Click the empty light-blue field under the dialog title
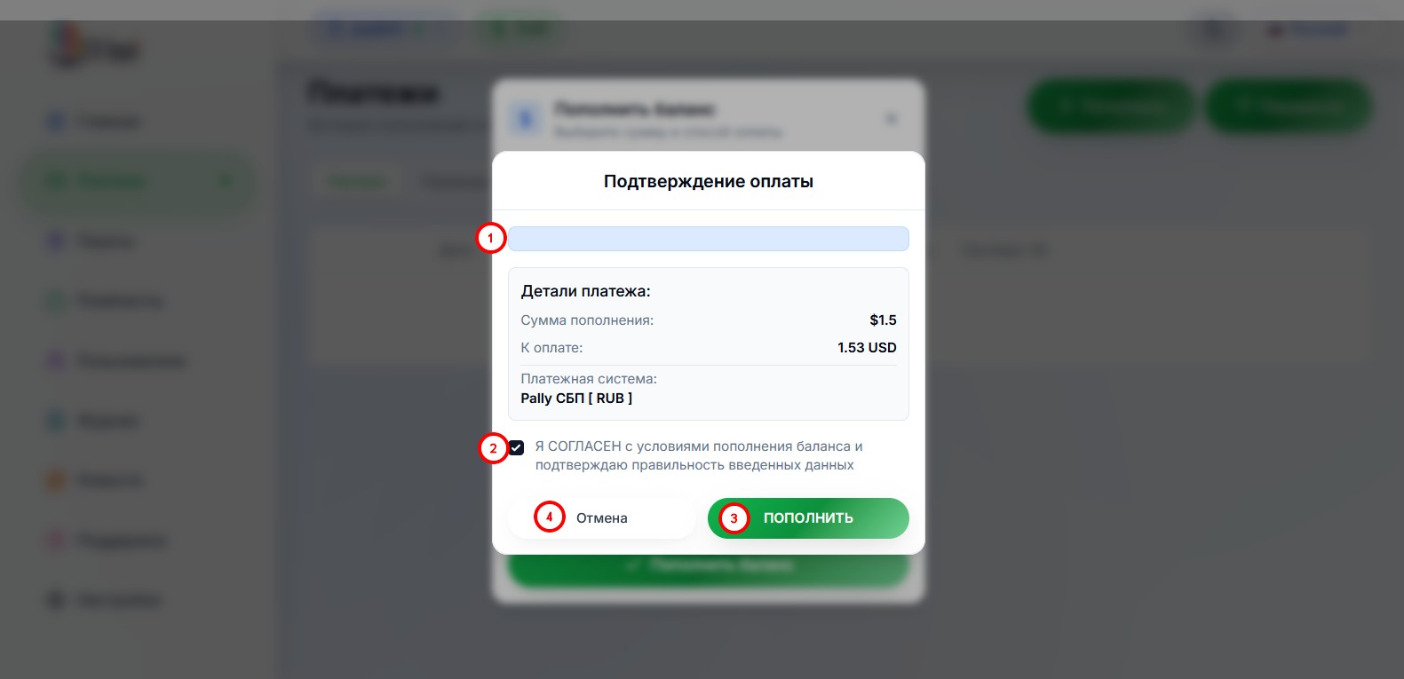 [708, 239]
